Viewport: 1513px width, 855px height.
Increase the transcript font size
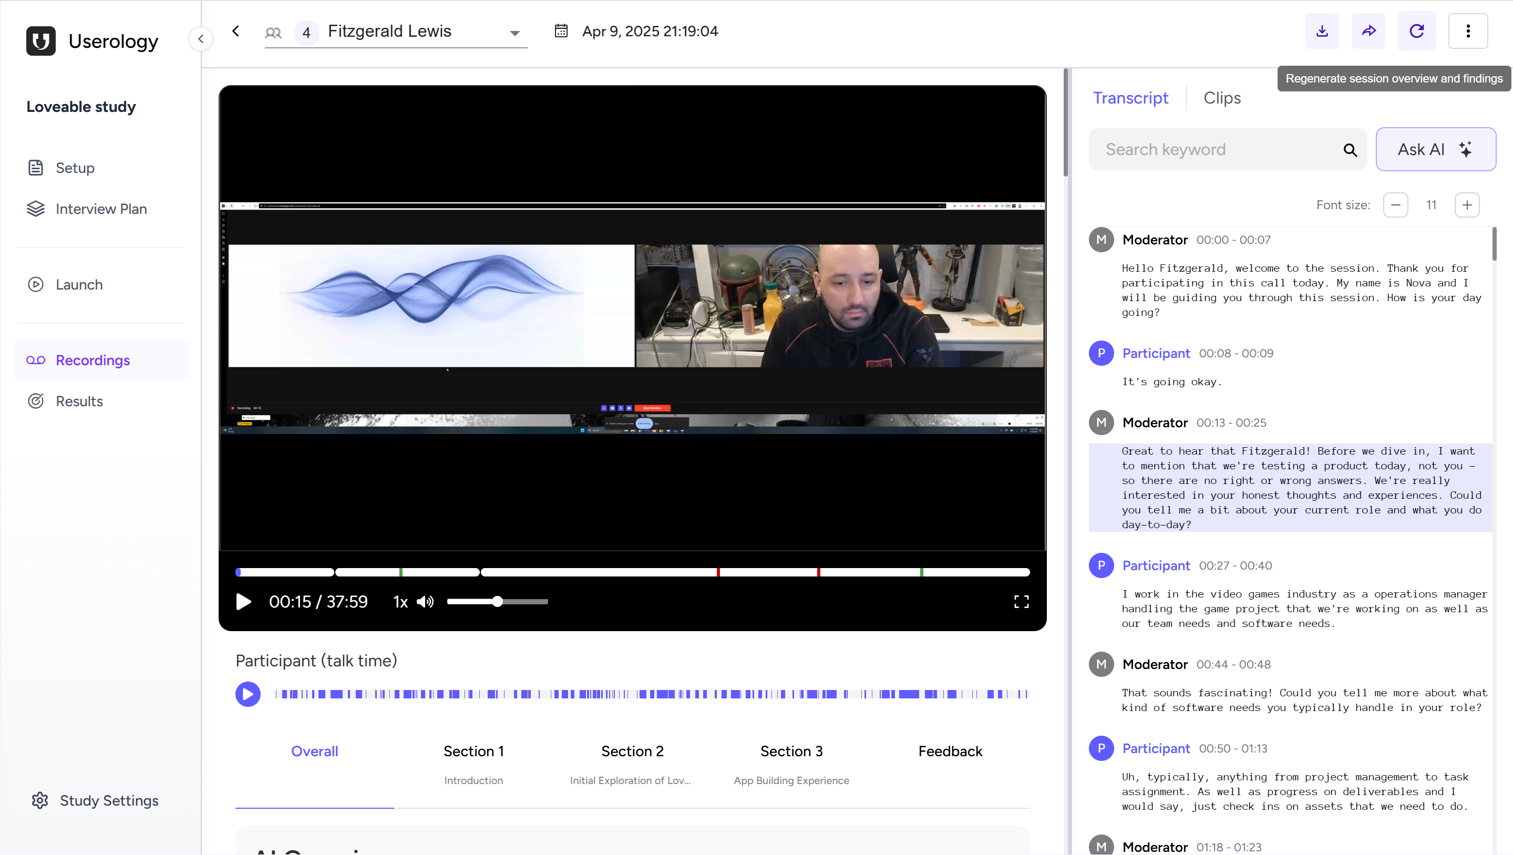point(1467,205)
